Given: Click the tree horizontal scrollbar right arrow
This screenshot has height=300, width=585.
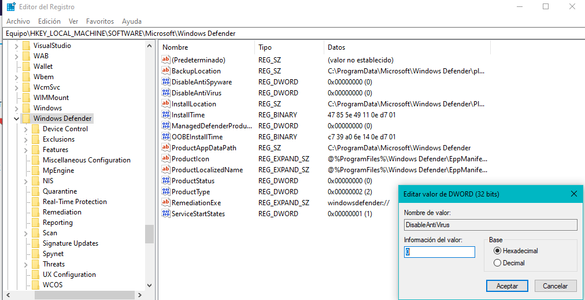Looking at the screenshot, I should tap(140, 295).
